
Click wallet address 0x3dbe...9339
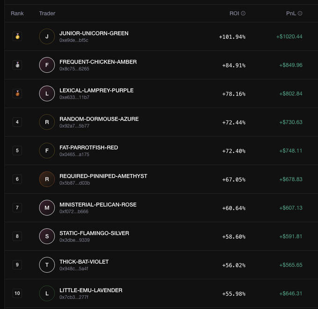point(74,240)
